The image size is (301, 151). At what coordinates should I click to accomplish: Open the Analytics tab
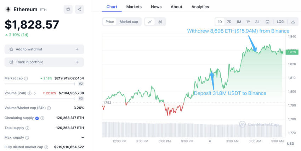[200, 7]
